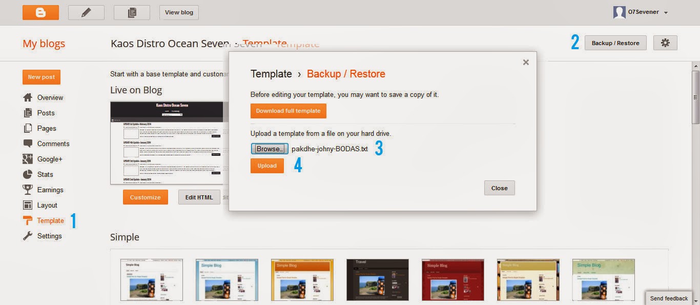The width and height of the screenshot is (700, 305).
Task: Click the Overview house icon in sidebar
Action: (x=28, y=97)
